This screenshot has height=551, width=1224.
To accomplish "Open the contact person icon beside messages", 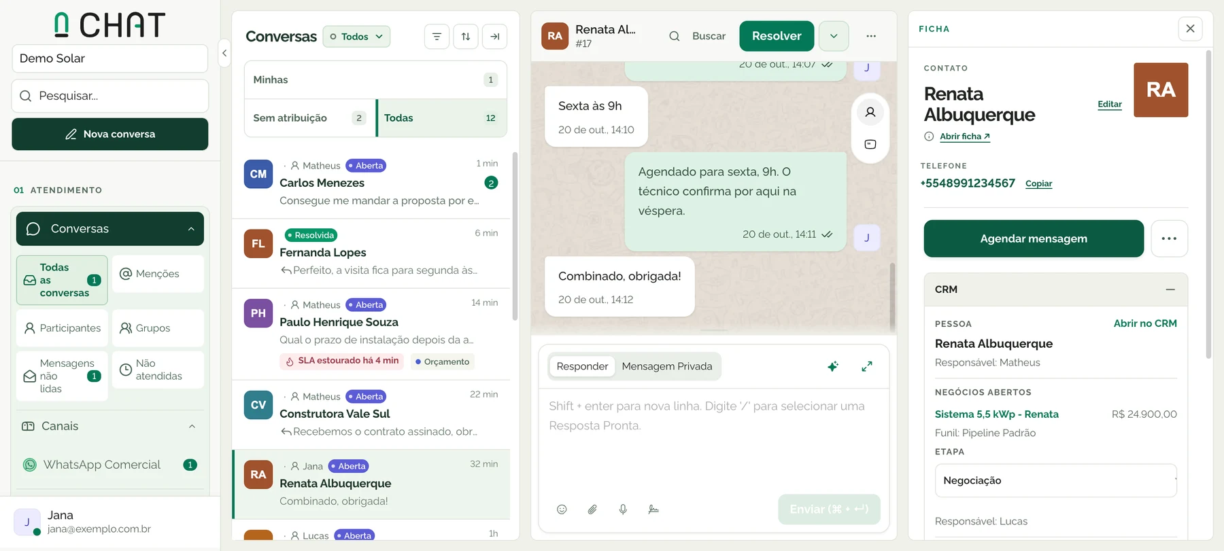I will [870, 112].
